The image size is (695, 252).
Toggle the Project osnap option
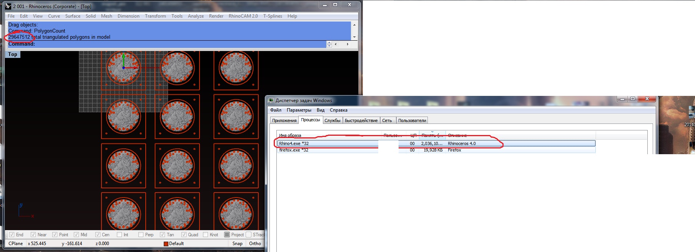pos(227,235)
